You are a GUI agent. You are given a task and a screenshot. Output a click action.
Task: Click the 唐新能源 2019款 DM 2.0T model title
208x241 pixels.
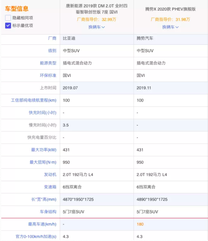96,9
